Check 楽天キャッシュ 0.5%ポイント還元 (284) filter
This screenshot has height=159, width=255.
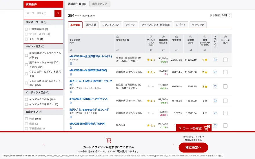point(26,64)
